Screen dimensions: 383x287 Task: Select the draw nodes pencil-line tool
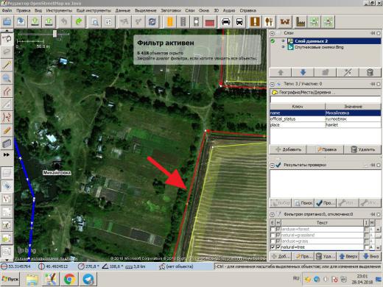[7, 65]
